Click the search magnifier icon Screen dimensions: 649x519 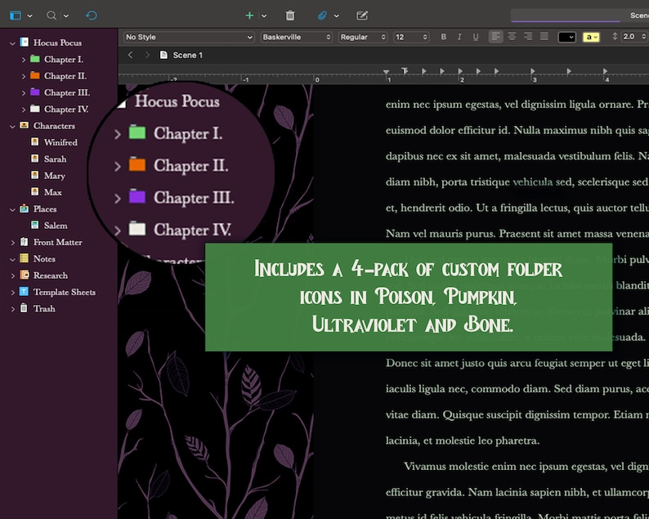pyautogui.click(x=51, y=16)
